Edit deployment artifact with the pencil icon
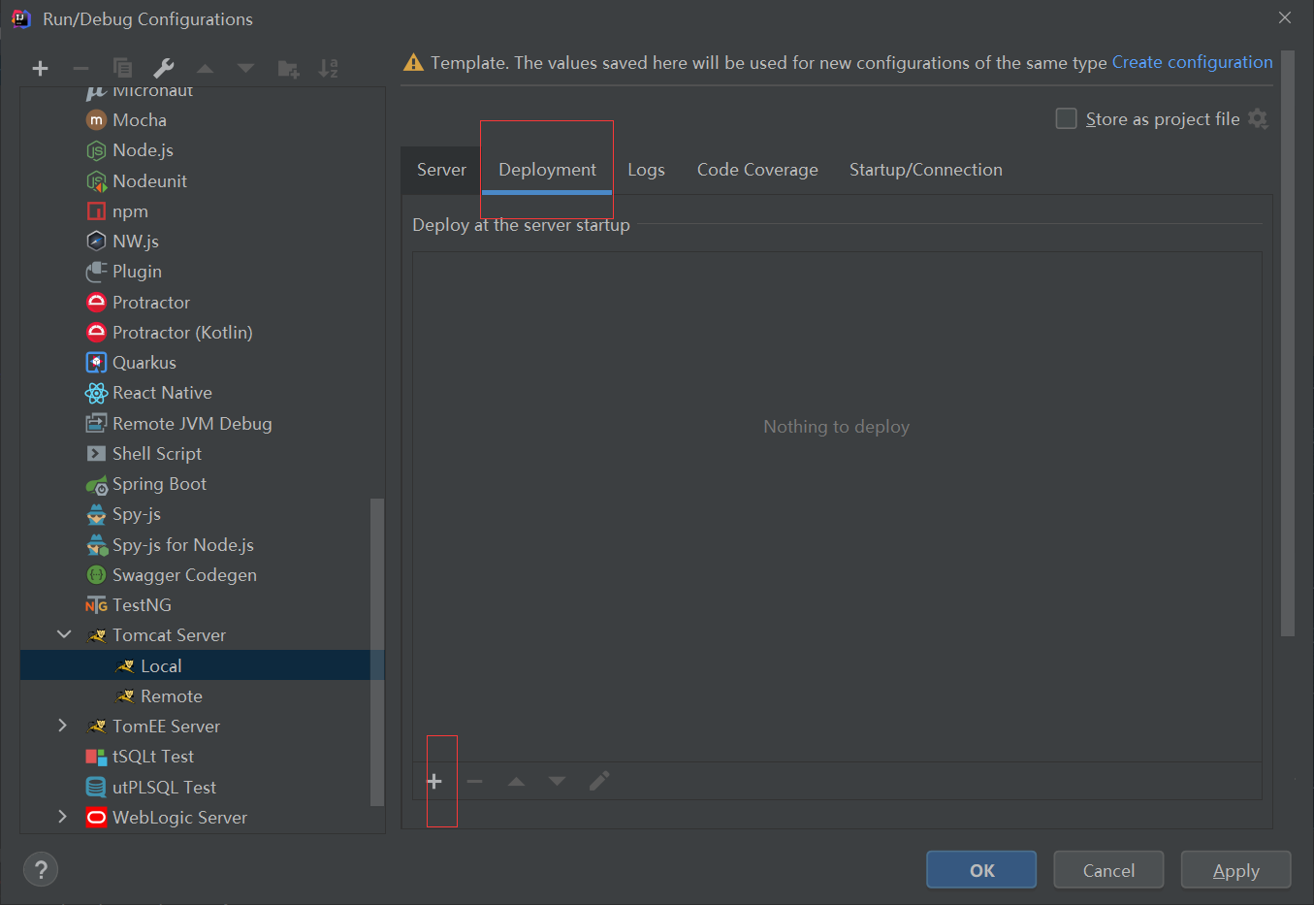Screen dimensions: 1314x905 click(x=598, y=781)
